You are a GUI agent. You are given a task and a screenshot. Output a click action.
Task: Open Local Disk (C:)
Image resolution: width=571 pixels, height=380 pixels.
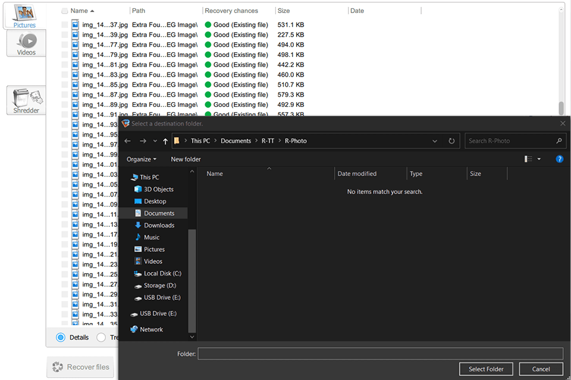pyautogui.click(x=162, y=273)
